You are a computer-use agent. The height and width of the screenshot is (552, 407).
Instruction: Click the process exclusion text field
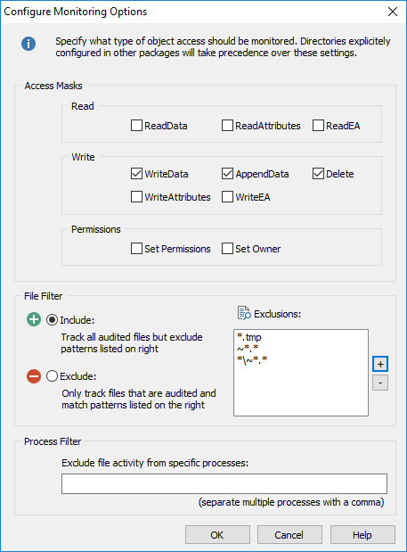click(x=224, y=483)
